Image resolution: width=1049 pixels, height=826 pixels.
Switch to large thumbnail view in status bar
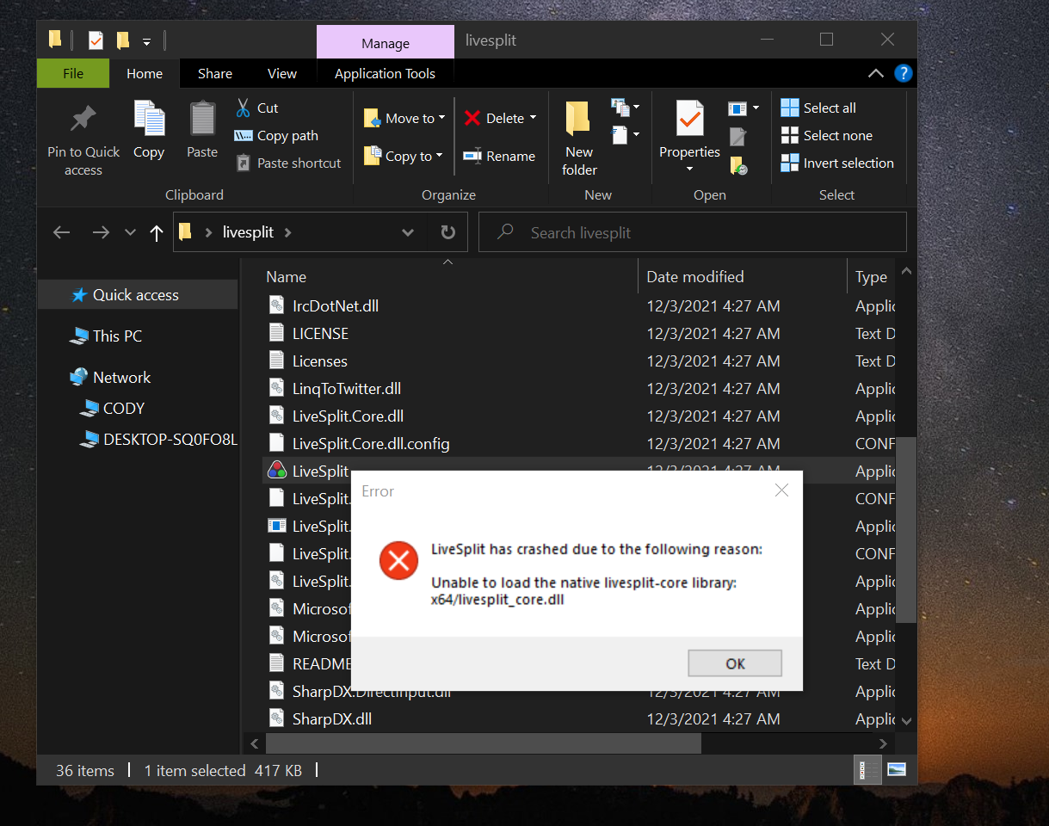point(896,769)
